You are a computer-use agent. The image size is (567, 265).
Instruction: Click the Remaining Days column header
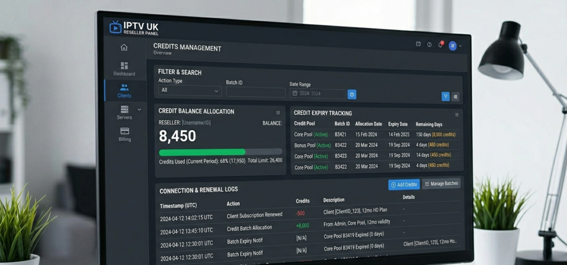pyautogui.click(x=429, y=125)
